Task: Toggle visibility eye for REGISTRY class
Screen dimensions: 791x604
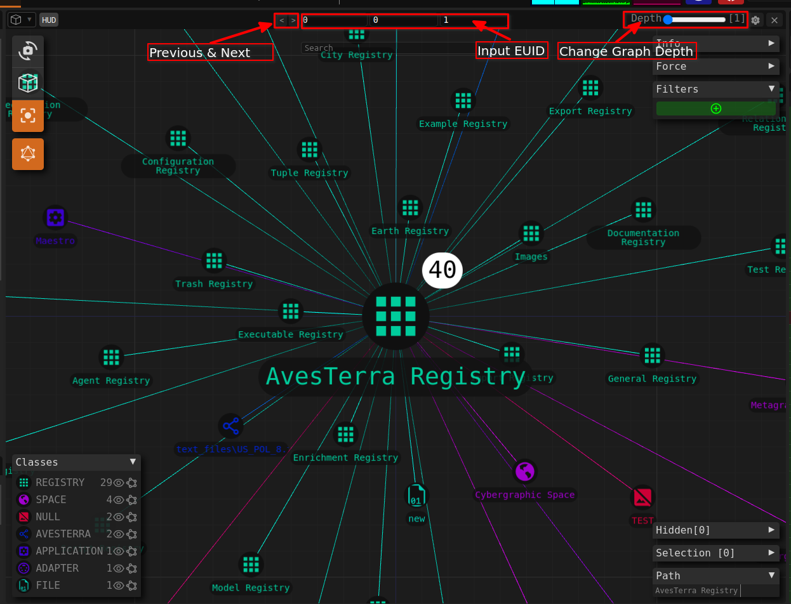Action: [119, 483]
